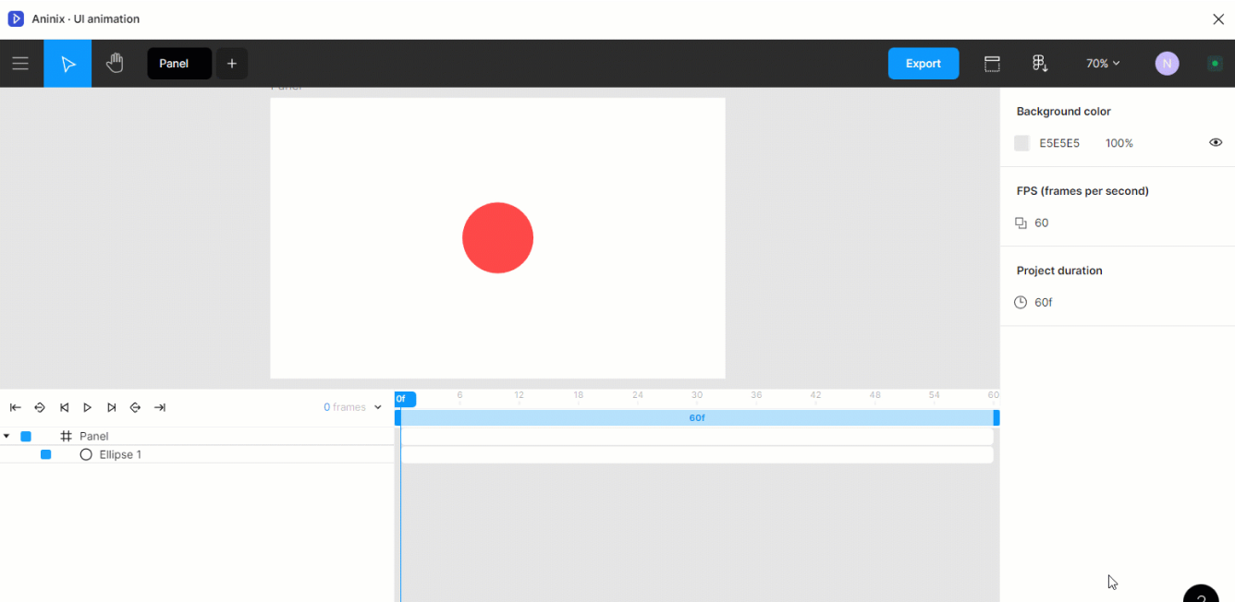Jump to the first frame with skip-to-start
The width and height of the screenshot is (1235, 602).
coord(15,407)
